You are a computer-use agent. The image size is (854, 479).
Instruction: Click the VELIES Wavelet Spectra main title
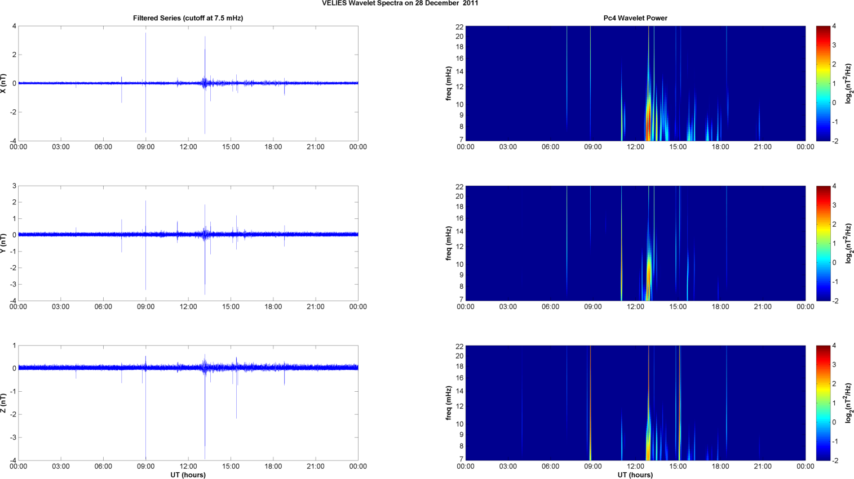pos(400,3)
